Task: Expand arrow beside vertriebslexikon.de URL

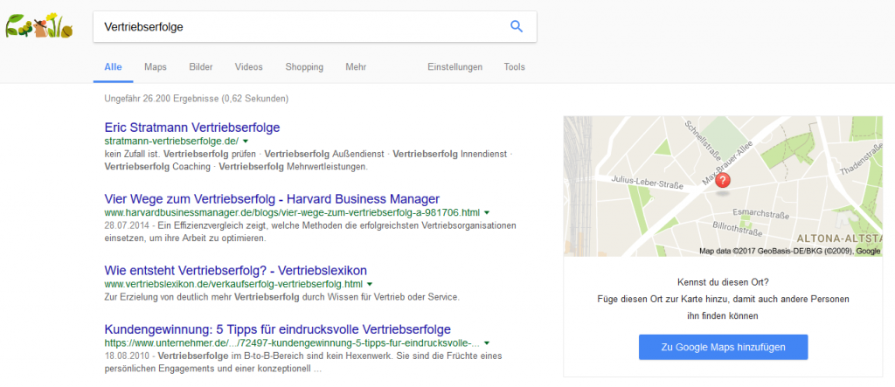Action: pos(370,284)
